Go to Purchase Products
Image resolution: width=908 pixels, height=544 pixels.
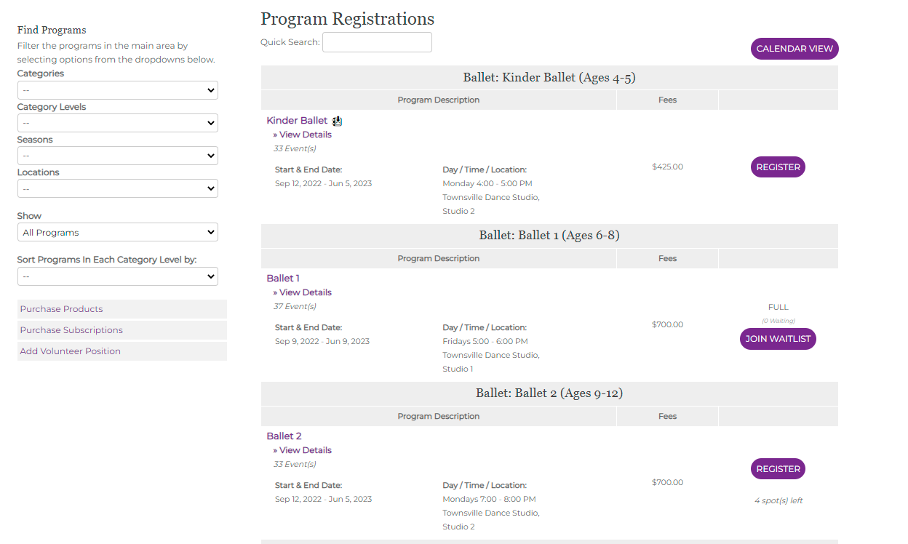[62, 309]
